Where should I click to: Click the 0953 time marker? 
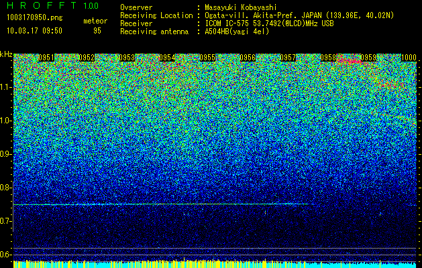(x=127, y=58)
